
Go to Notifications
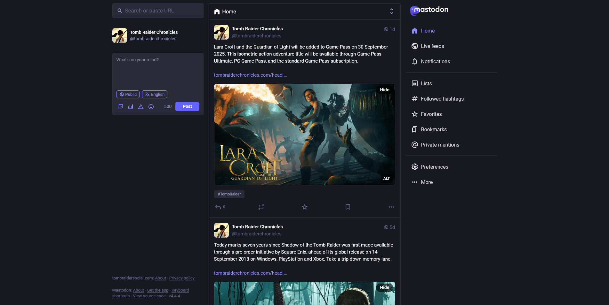pos(435,61)
